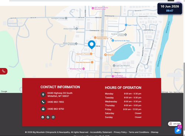
Task: Click the Google logo on the map
Action: tap(4, 91)
